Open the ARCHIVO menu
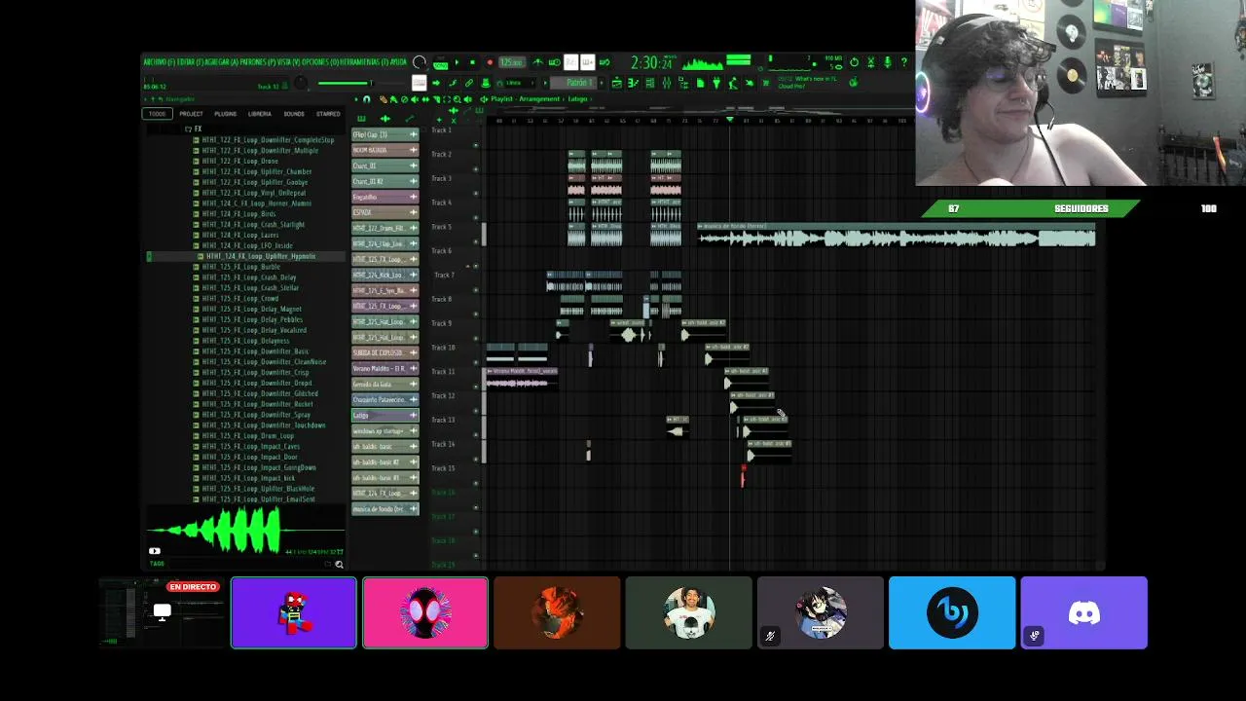1246x701 pixels. (160, 62)
